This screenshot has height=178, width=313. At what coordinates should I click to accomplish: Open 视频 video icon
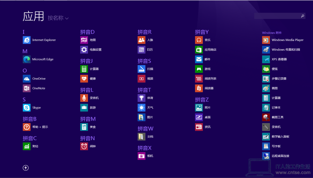(141, 79)
